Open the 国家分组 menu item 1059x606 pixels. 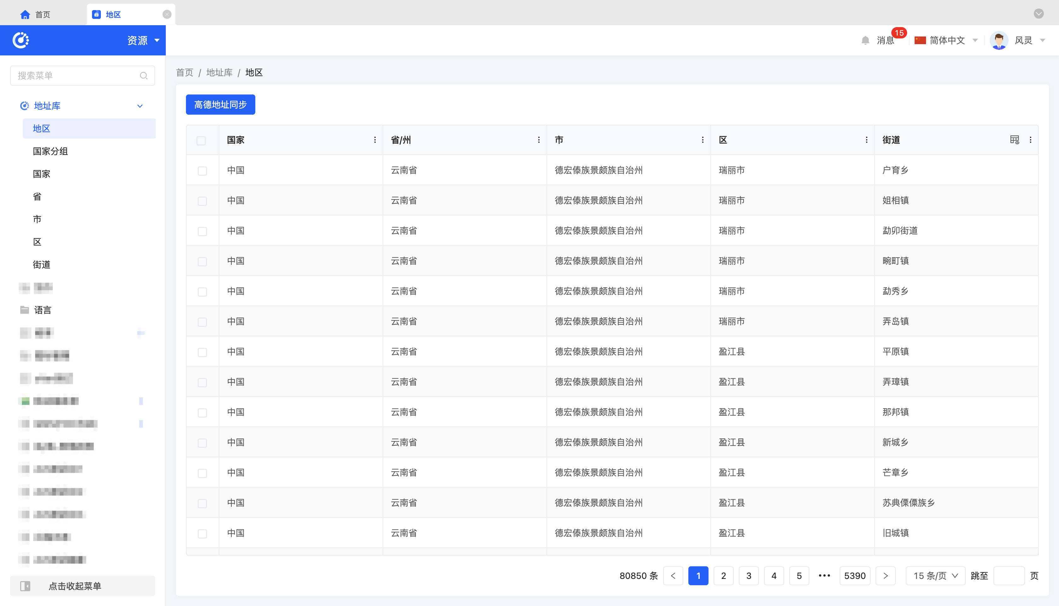coord(50,151)
